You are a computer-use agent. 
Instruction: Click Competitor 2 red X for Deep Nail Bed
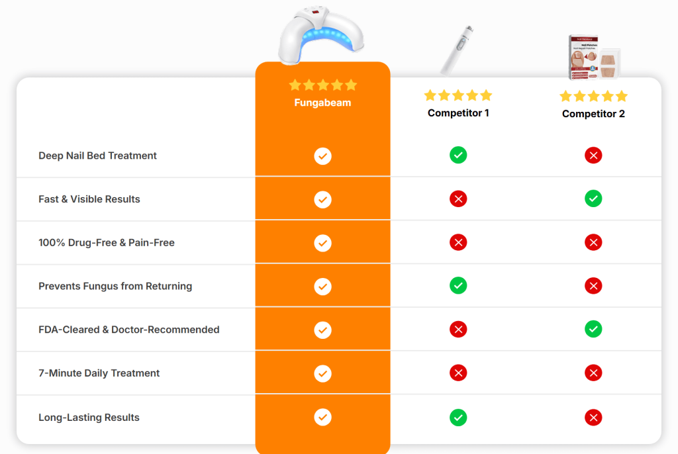pos(593,156)
